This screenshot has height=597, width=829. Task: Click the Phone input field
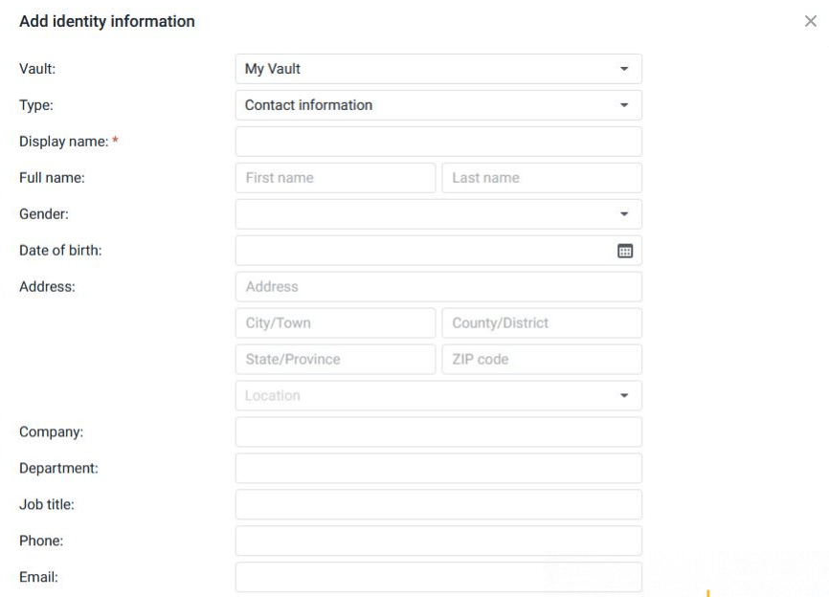coord(437,541)
